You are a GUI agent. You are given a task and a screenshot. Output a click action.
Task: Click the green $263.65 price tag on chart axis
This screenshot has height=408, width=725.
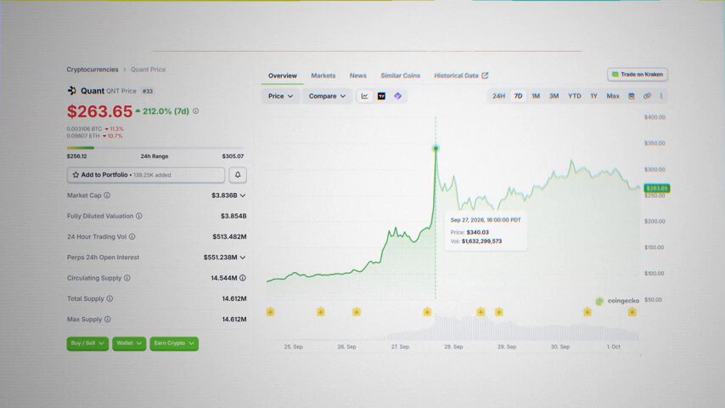pos(656,189)
